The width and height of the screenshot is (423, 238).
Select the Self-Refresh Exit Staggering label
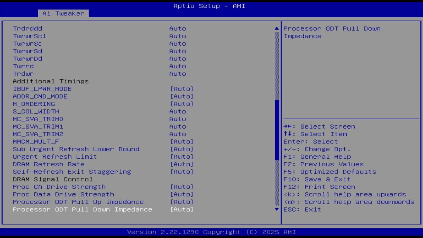[72, 172]
